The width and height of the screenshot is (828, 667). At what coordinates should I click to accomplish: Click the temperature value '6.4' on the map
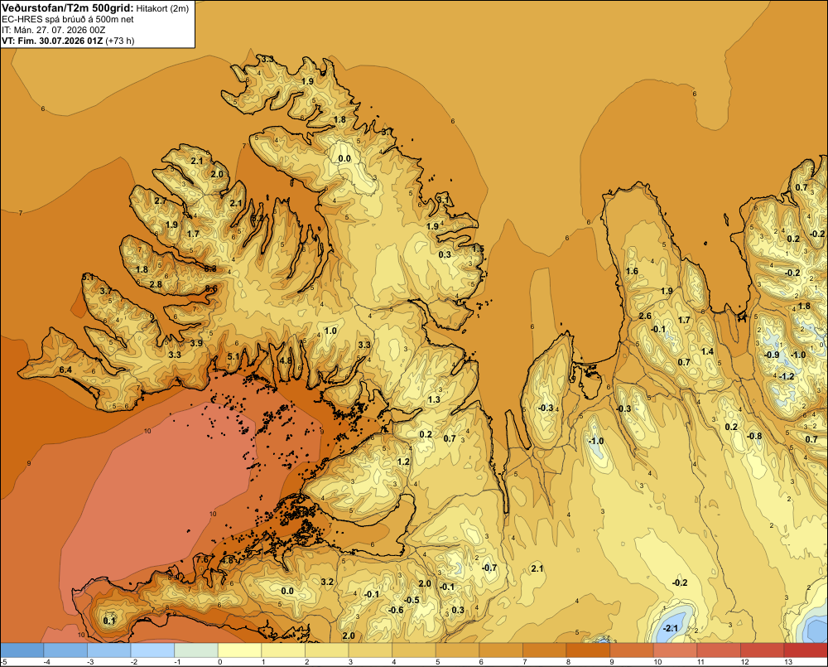[x=65, y=370]
